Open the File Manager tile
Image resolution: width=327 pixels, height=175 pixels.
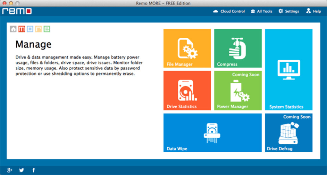[187, 48]
